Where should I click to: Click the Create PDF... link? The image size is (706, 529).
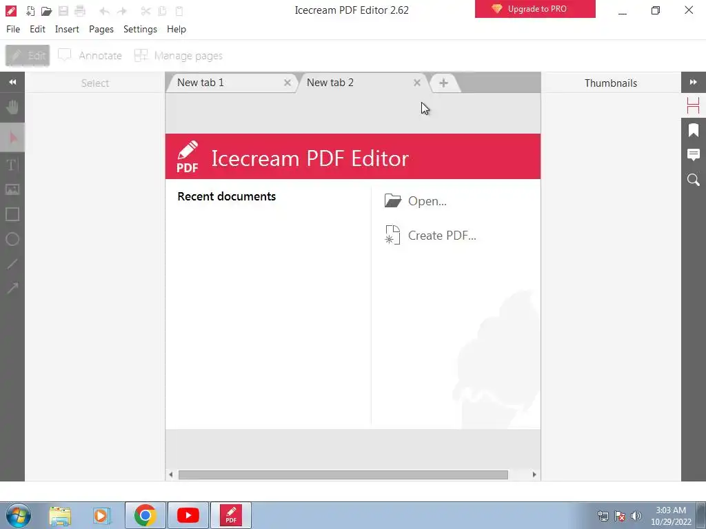click(430, 236)
